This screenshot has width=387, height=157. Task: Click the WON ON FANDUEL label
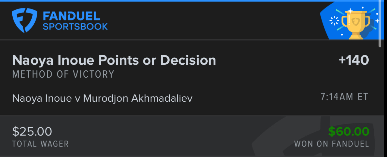(x=332, y=144)
